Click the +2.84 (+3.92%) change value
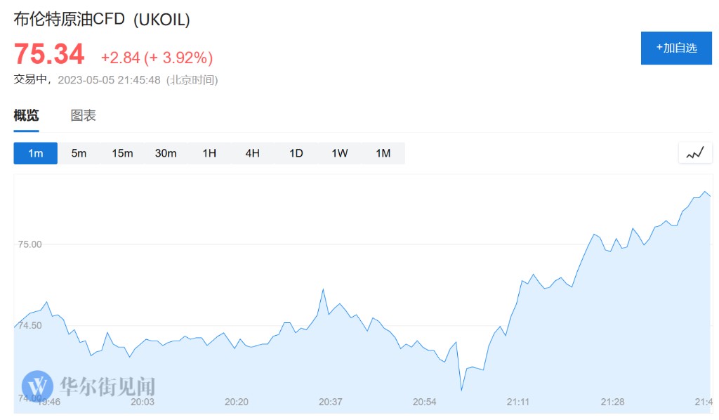The image size is (719, 420). coord(157,57)
